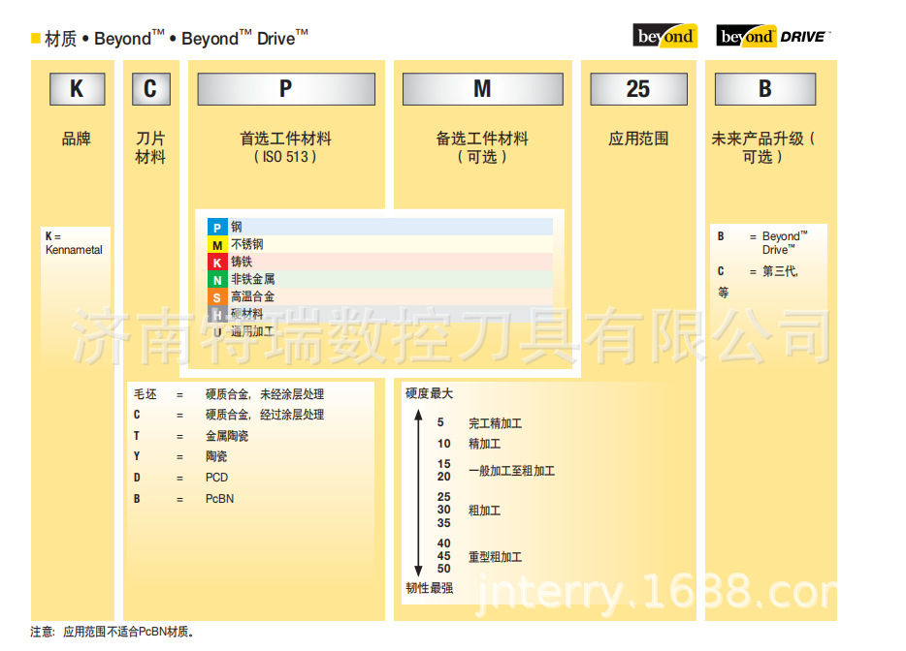Image resolution: width=906 pixels, height=651 pixels.
Task: Click the yellow square before 材质 title
Action: point(35,39)
